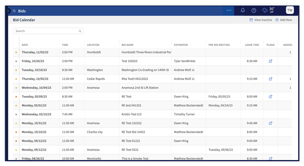Click the search magnifier icon
Image resolution: width=304 pixels, height=166 pixels.
coord(80,31)
